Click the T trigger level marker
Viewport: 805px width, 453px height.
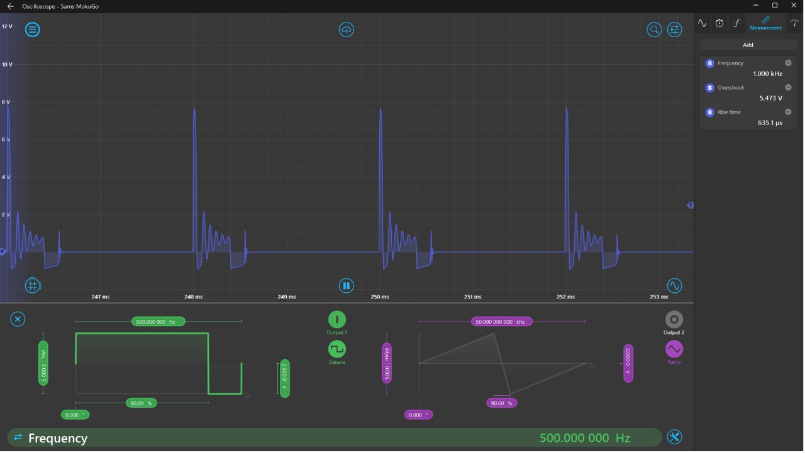click(x=691, y=205)
